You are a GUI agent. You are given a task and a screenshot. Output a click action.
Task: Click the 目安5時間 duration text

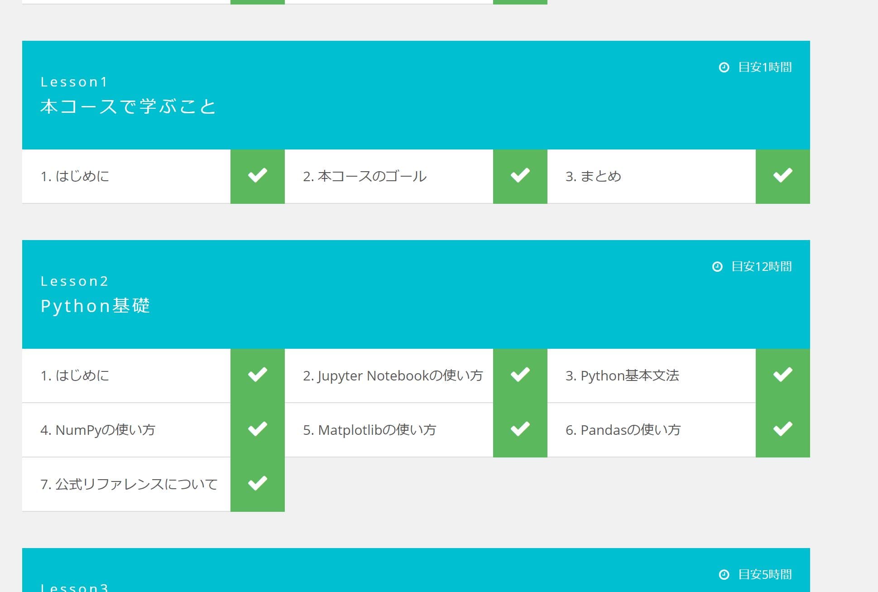[x=765, y=575]
